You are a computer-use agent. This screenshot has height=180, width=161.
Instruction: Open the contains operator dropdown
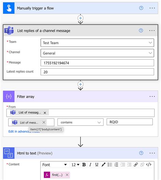pyautogui.click(x=80, y=122)
